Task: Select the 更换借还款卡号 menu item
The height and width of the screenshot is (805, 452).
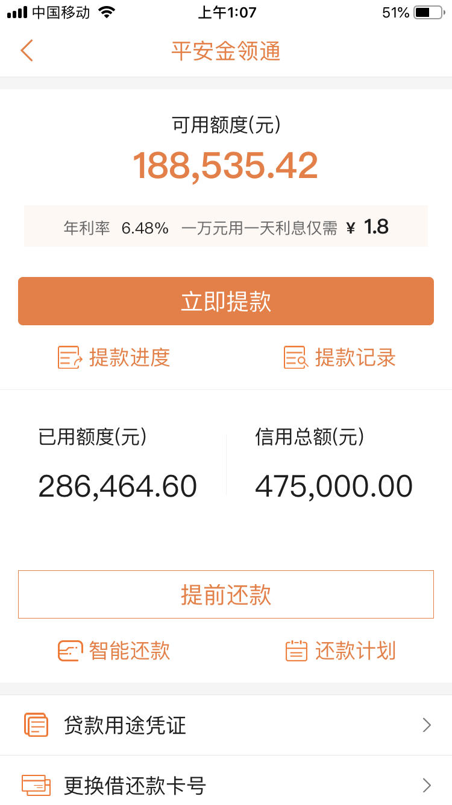Action: pyautogui.click(x=226, y=783)
